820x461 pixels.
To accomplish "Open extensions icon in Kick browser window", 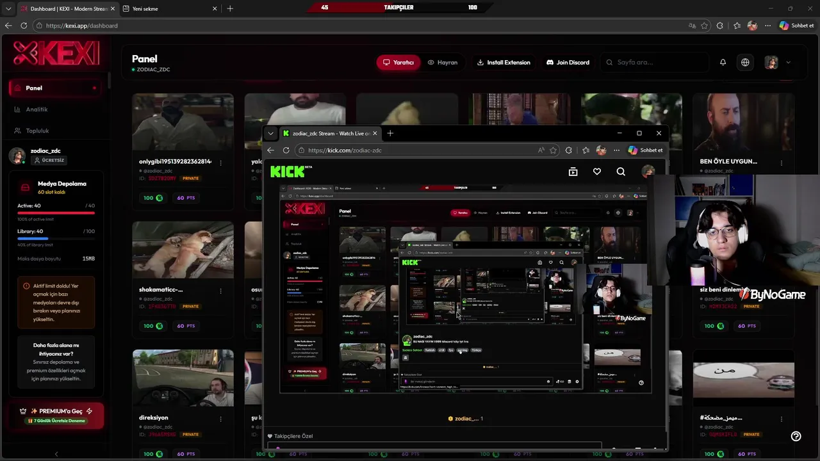I will 568,150.
